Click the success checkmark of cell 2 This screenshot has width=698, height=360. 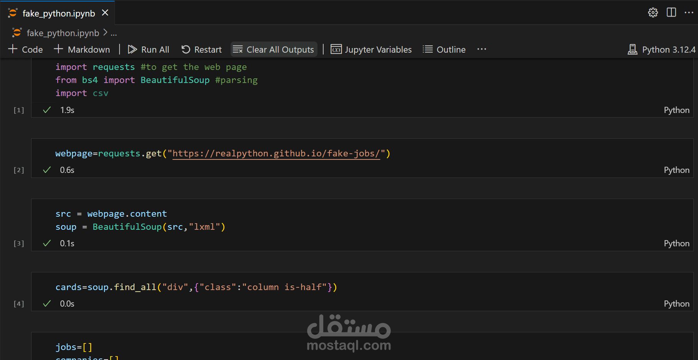pyautogui.click(x=47, y=170)
